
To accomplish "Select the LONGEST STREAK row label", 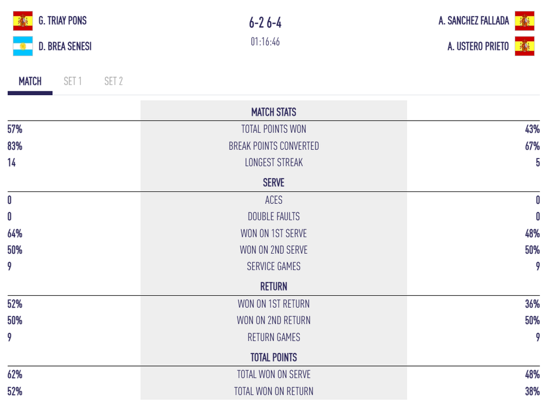I will click(274, 163).
